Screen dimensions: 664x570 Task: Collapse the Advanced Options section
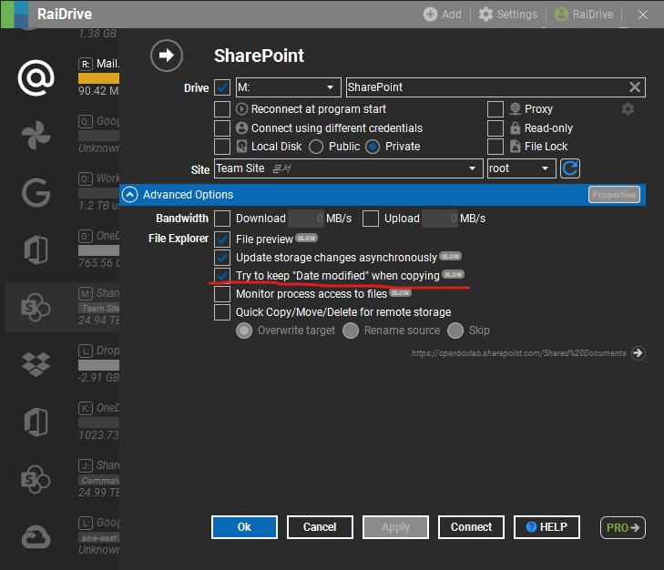(130, 194)
